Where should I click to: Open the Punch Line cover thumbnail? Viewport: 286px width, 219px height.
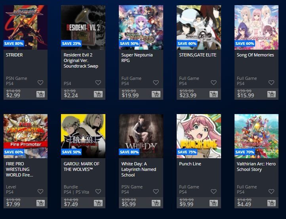click(x=199, y=136)
